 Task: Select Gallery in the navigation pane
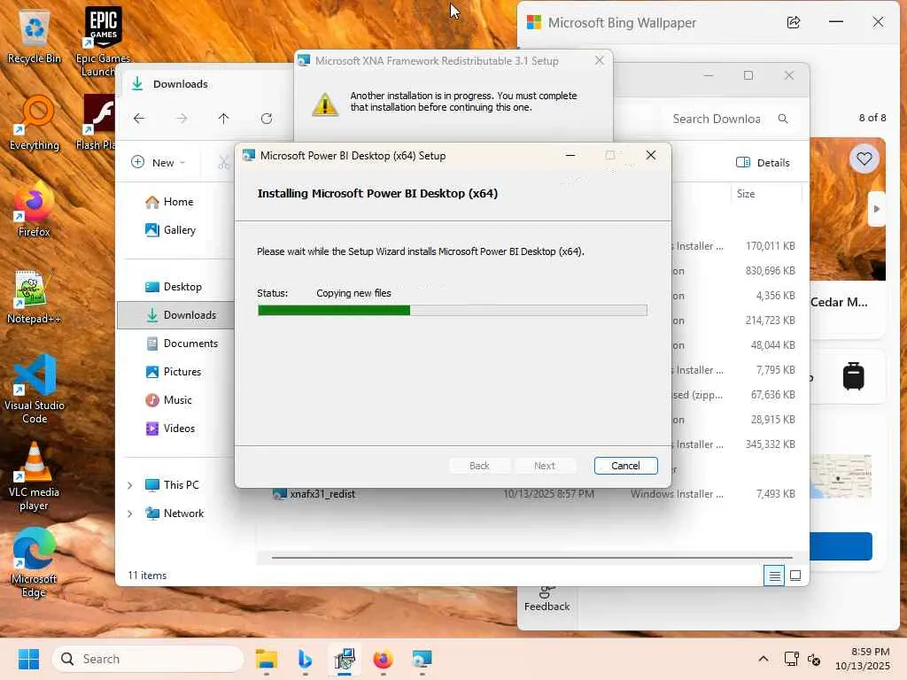[170, 230]
